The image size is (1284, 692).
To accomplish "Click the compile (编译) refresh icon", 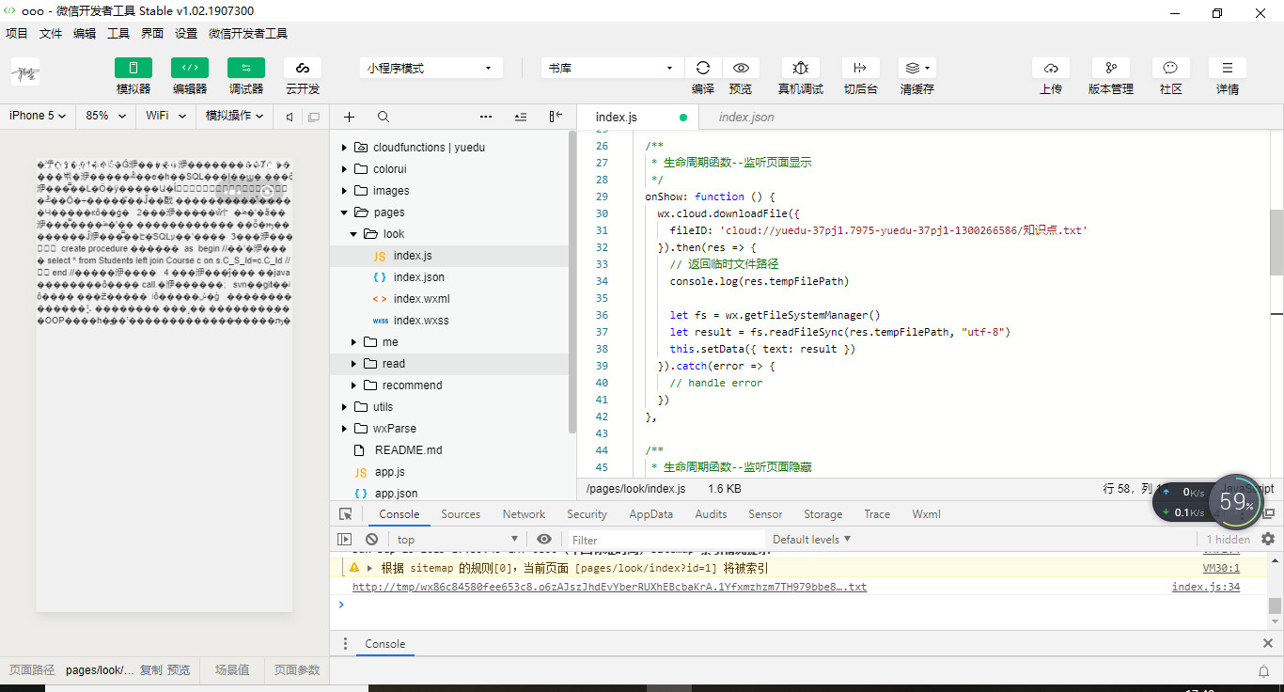I will coord(702,68).
